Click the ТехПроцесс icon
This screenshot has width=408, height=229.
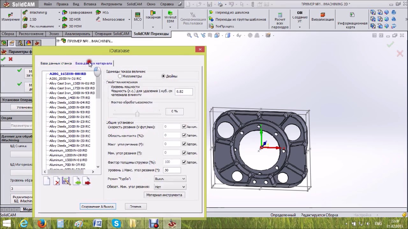(211, 26)
